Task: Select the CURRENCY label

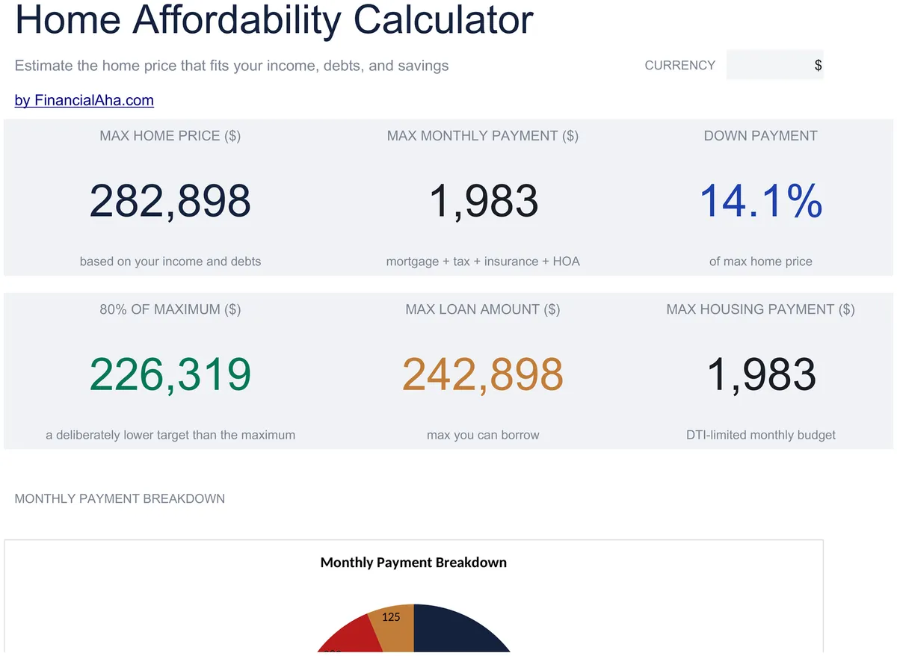Action: coord(680,65)
